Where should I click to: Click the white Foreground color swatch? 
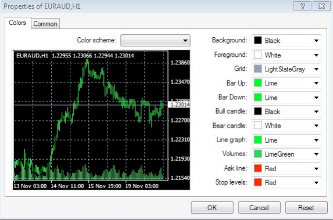(x=258, y=55)
